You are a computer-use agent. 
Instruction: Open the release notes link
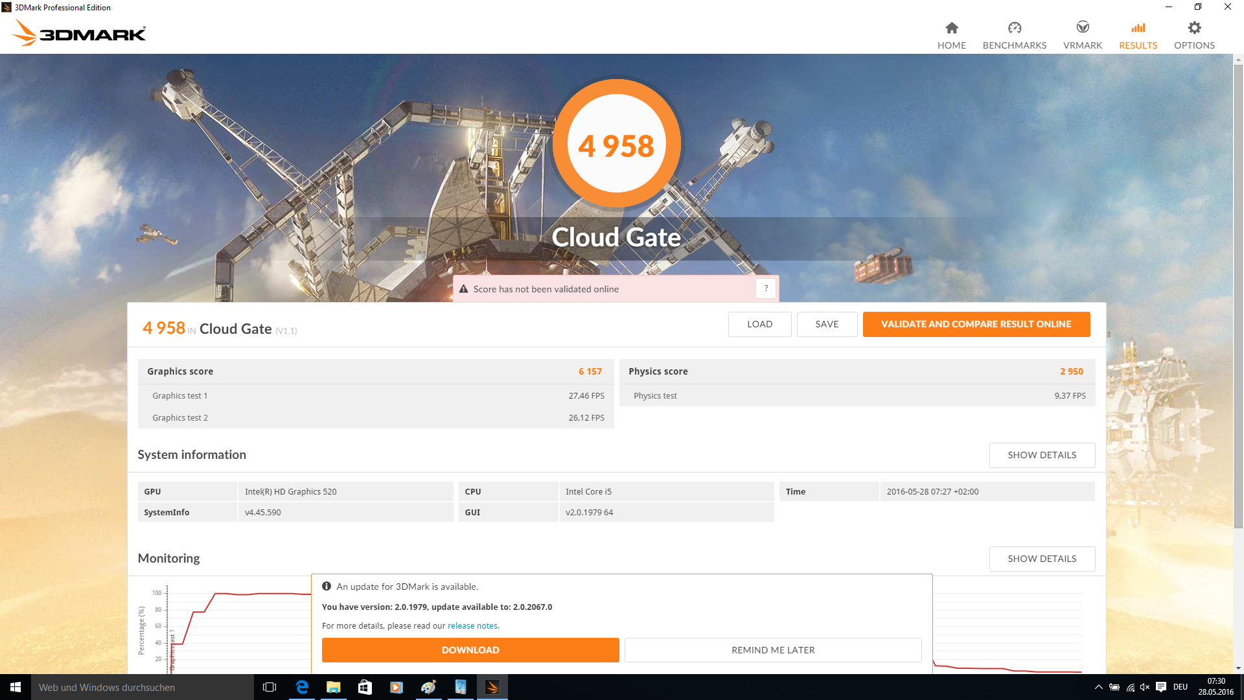472,626
